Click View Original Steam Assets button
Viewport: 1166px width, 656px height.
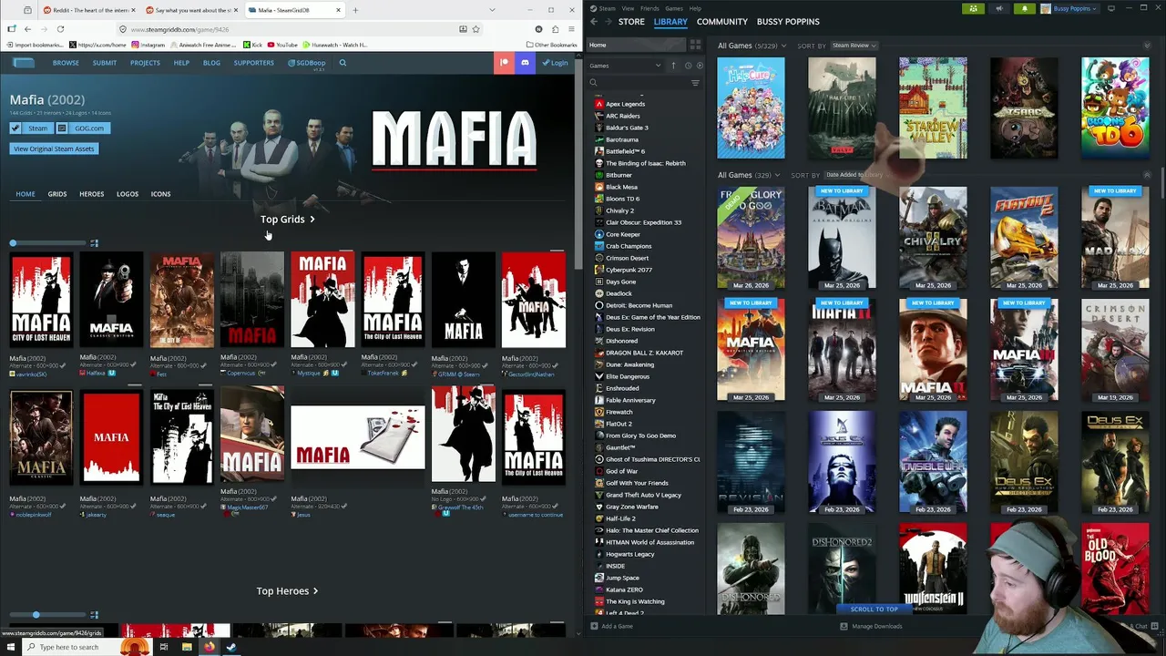click(54, 149)
